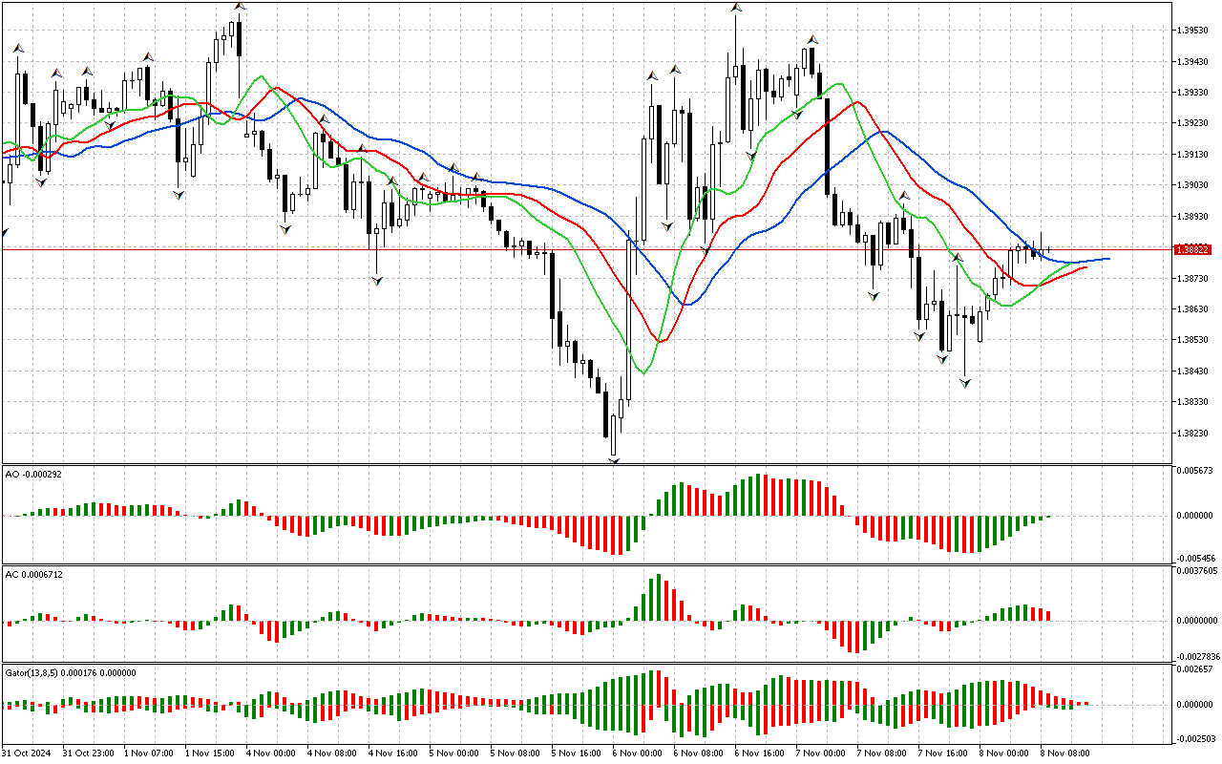Click the 1.39530 price level on the axis
The height and width of the screenshot is (764, 1222).
(1193, 31)
